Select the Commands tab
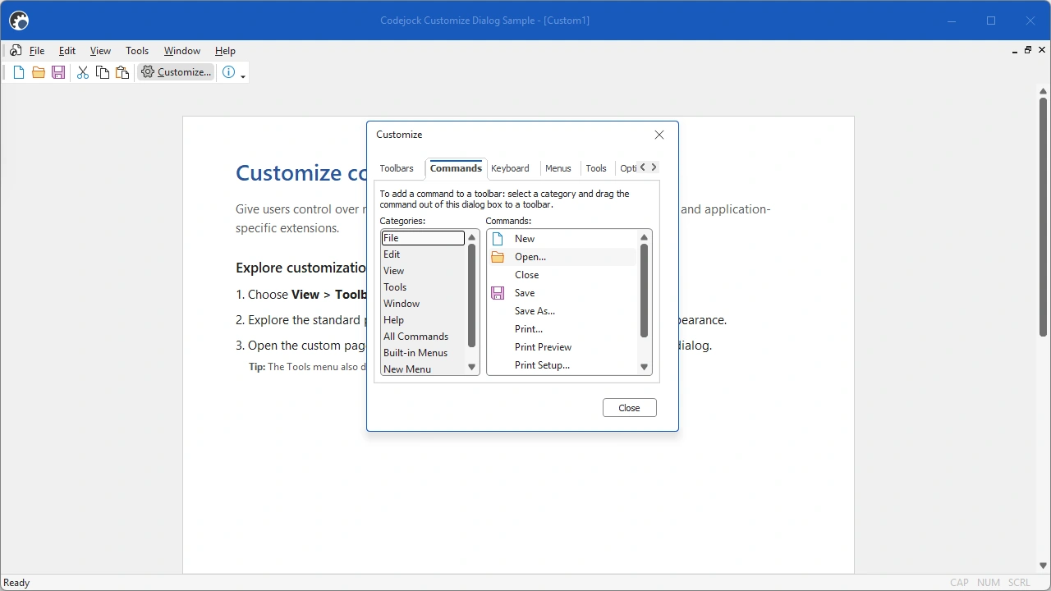The height and width of the screenshot is (591, 1051). [456, 168]
